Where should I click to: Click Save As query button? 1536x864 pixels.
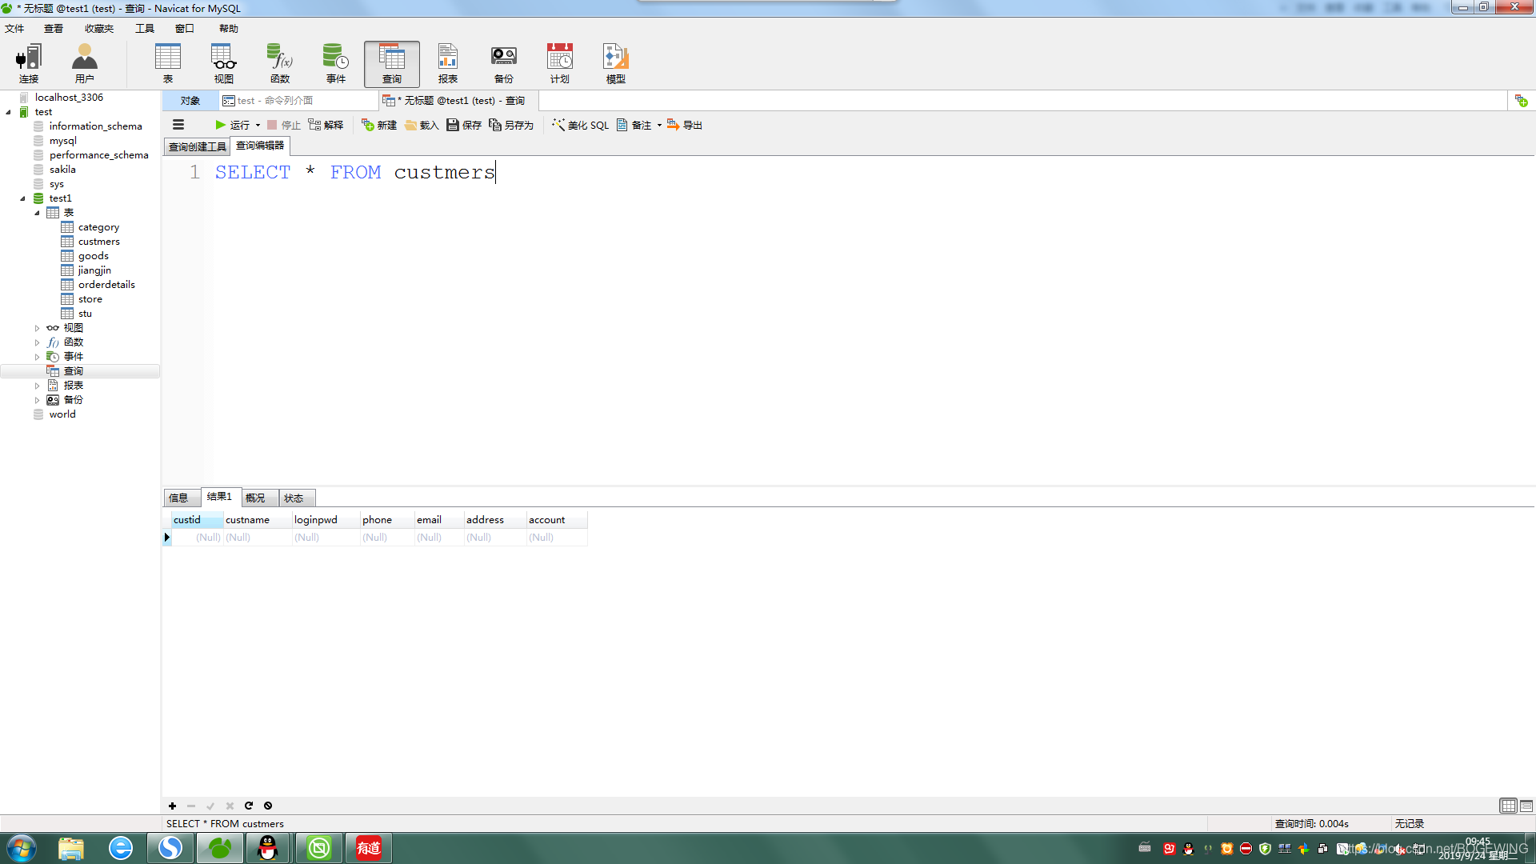510,125
